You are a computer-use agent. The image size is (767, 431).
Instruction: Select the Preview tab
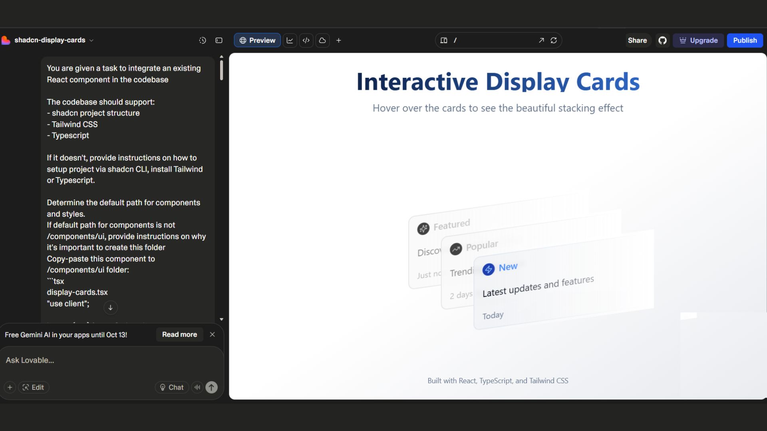(257, 40)
